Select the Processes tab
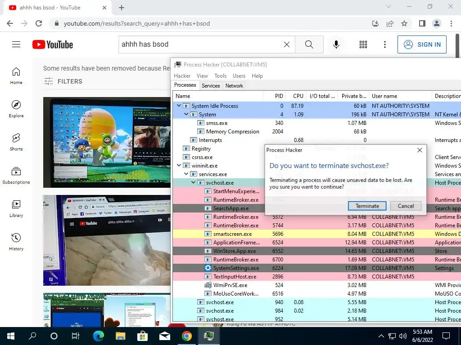 click(185, 85)
